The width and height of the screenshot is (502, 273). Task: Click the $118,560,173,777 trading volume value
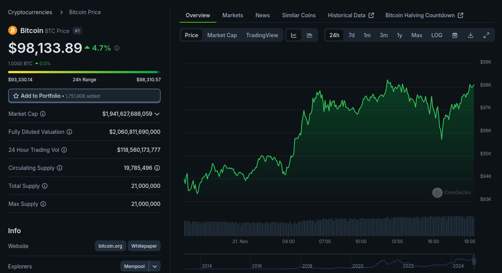click(139, 150)
